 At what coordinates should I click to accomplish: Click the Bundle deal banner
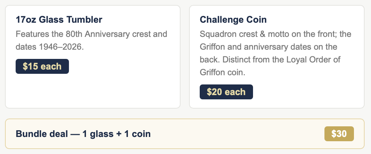[185, 134]
